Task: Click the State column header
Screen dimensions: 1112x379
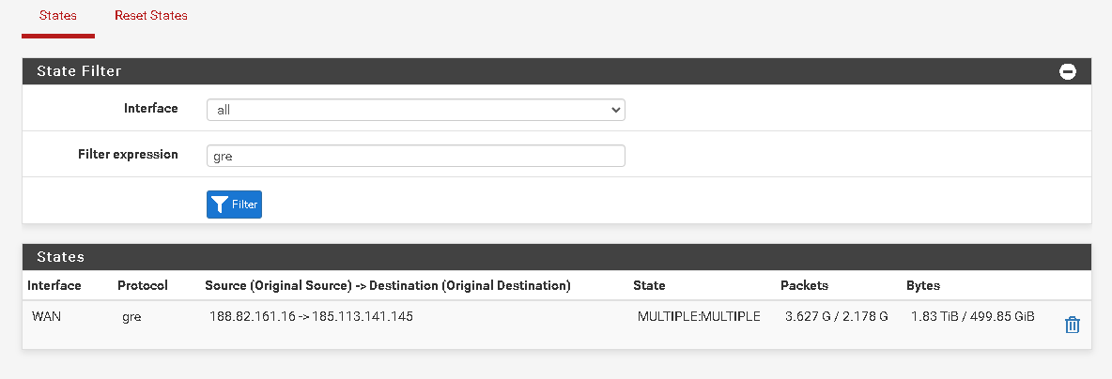Action: point(649,285)
